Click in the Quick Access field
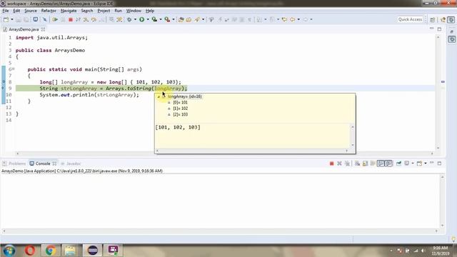Image resolution: width=457 pixels, height=257 pixels. point(410,19)
